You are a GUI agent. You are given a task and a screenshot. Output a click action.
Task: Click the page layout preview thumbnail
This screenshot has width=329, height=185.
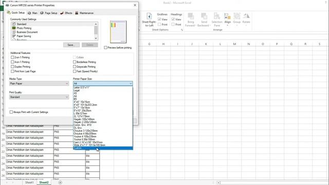pos(118,32)
